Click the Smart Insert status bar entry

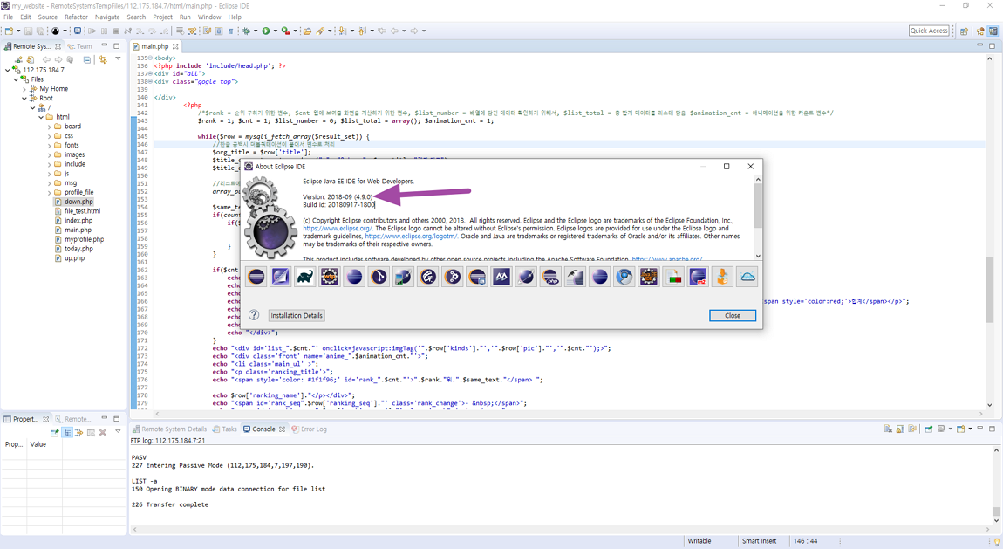[760, 541]
